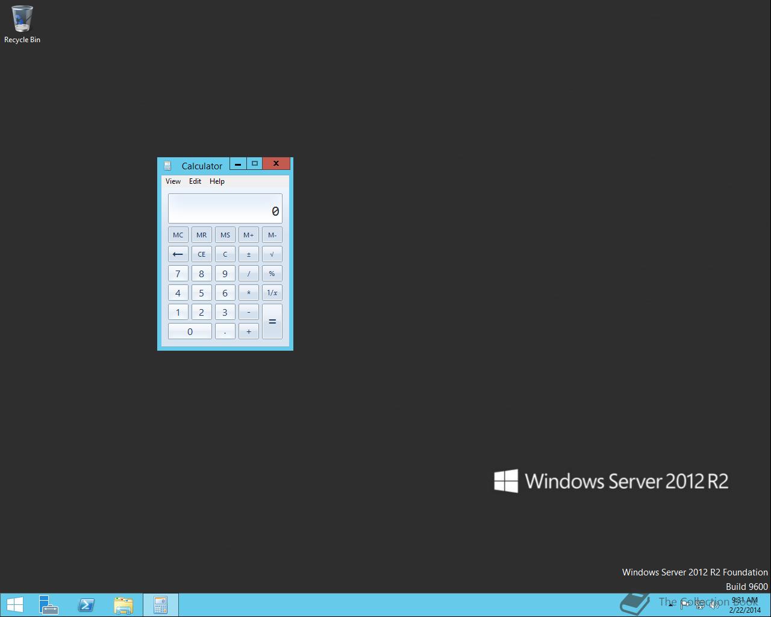Click the Calculator result display
Image resolution: width=771 pixels, height=617 pixels.
click(x=225, y=208)
